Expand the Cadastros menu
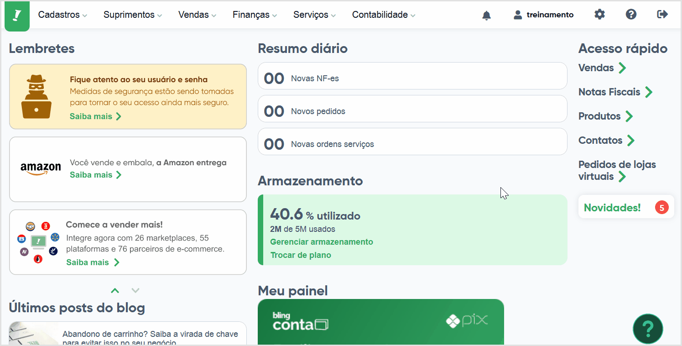The height and width of the screenshot is (346, 682). tap(62, 15)
